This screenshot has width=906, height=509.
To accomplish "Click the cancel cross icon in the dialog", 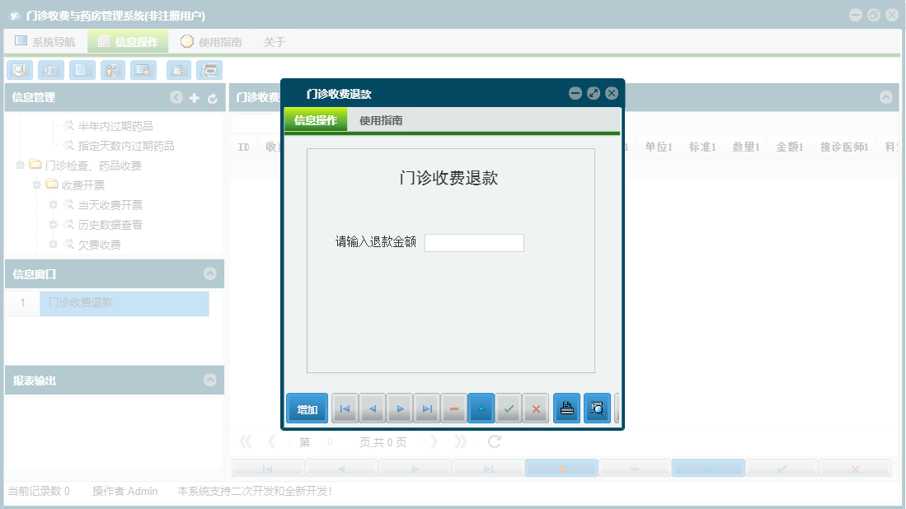I will [536, 408].
